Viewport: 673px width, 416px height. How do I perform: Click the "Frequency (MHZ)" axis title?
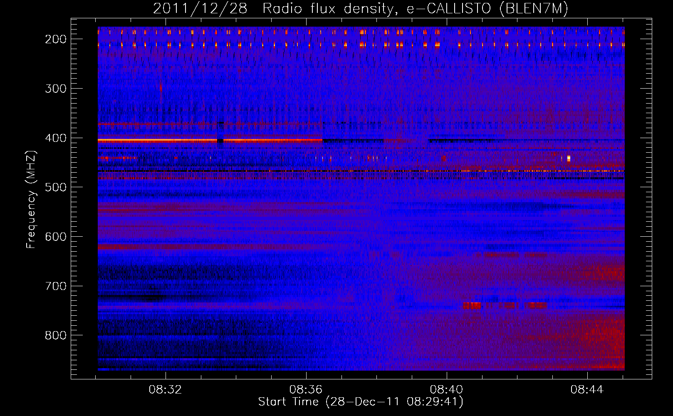pos(32,199)
